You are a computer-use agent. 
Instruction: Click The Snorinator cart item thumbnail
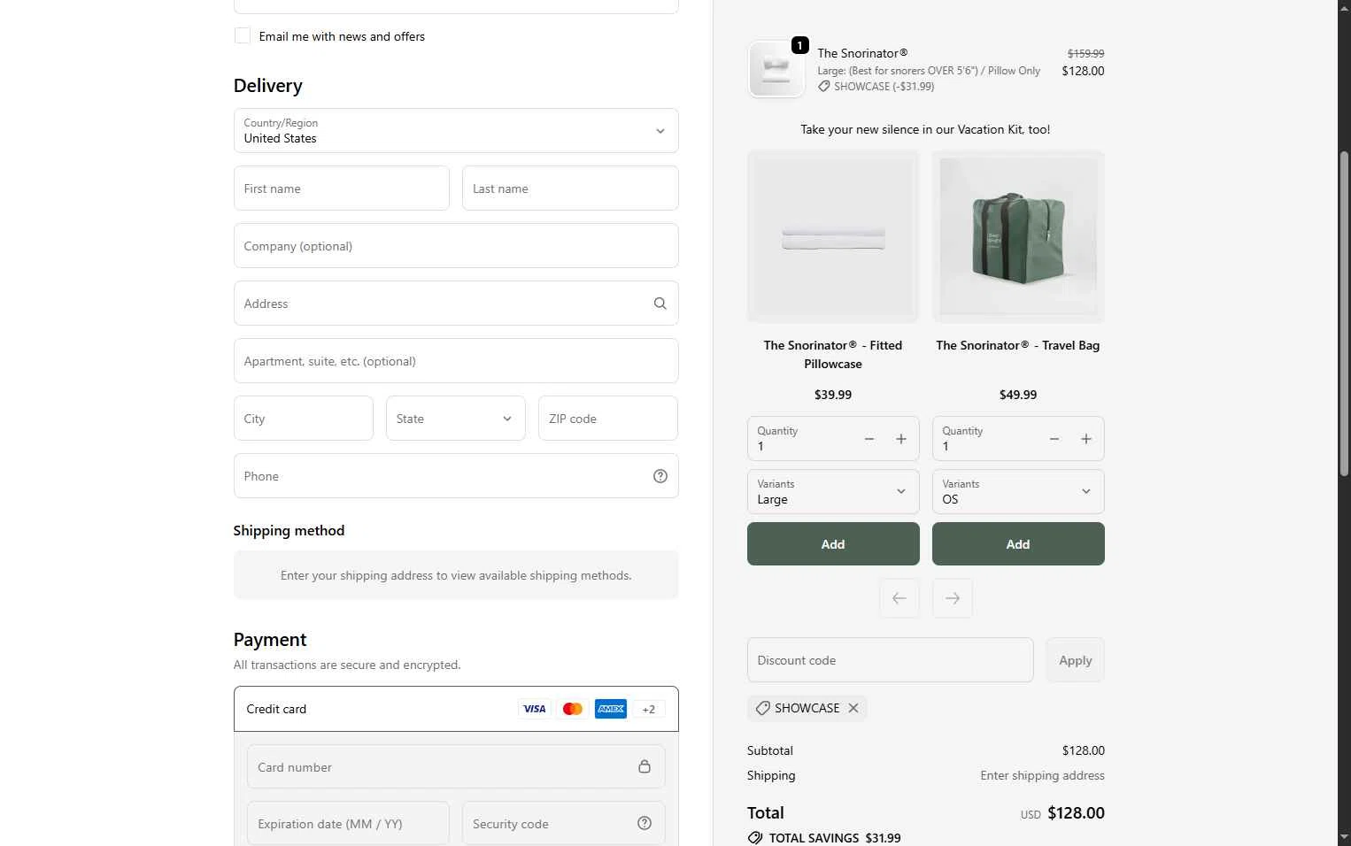[776, 69]
